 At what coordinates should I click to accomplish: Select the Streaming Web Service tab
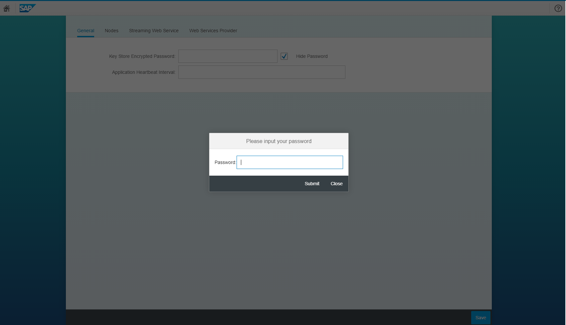click(154, 31)
